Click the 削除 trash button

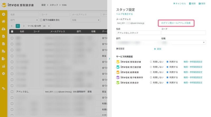tap(192, 3)
